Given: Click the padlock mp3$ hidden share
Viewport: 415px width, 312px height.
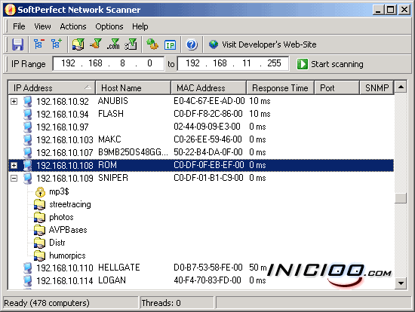Looking at the screenshot, I should pos(52,191).
